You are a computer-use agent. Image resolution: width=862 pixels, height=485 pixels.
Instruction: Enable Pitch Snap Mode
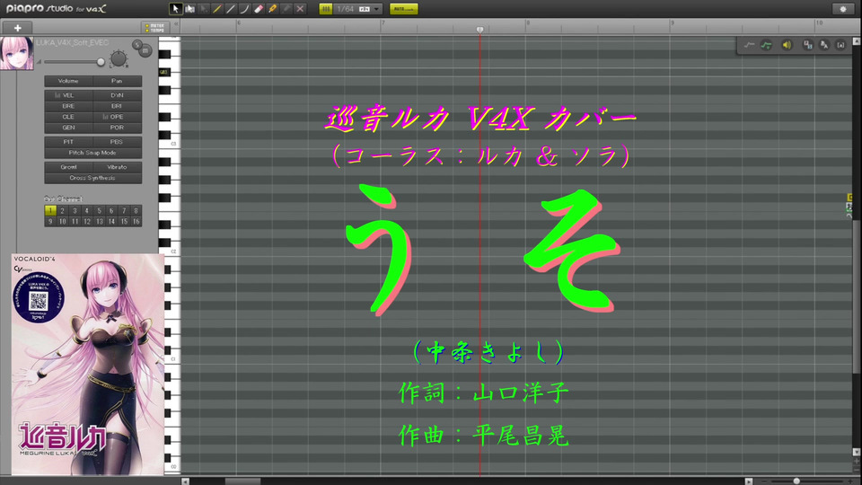tap(92, 153)
